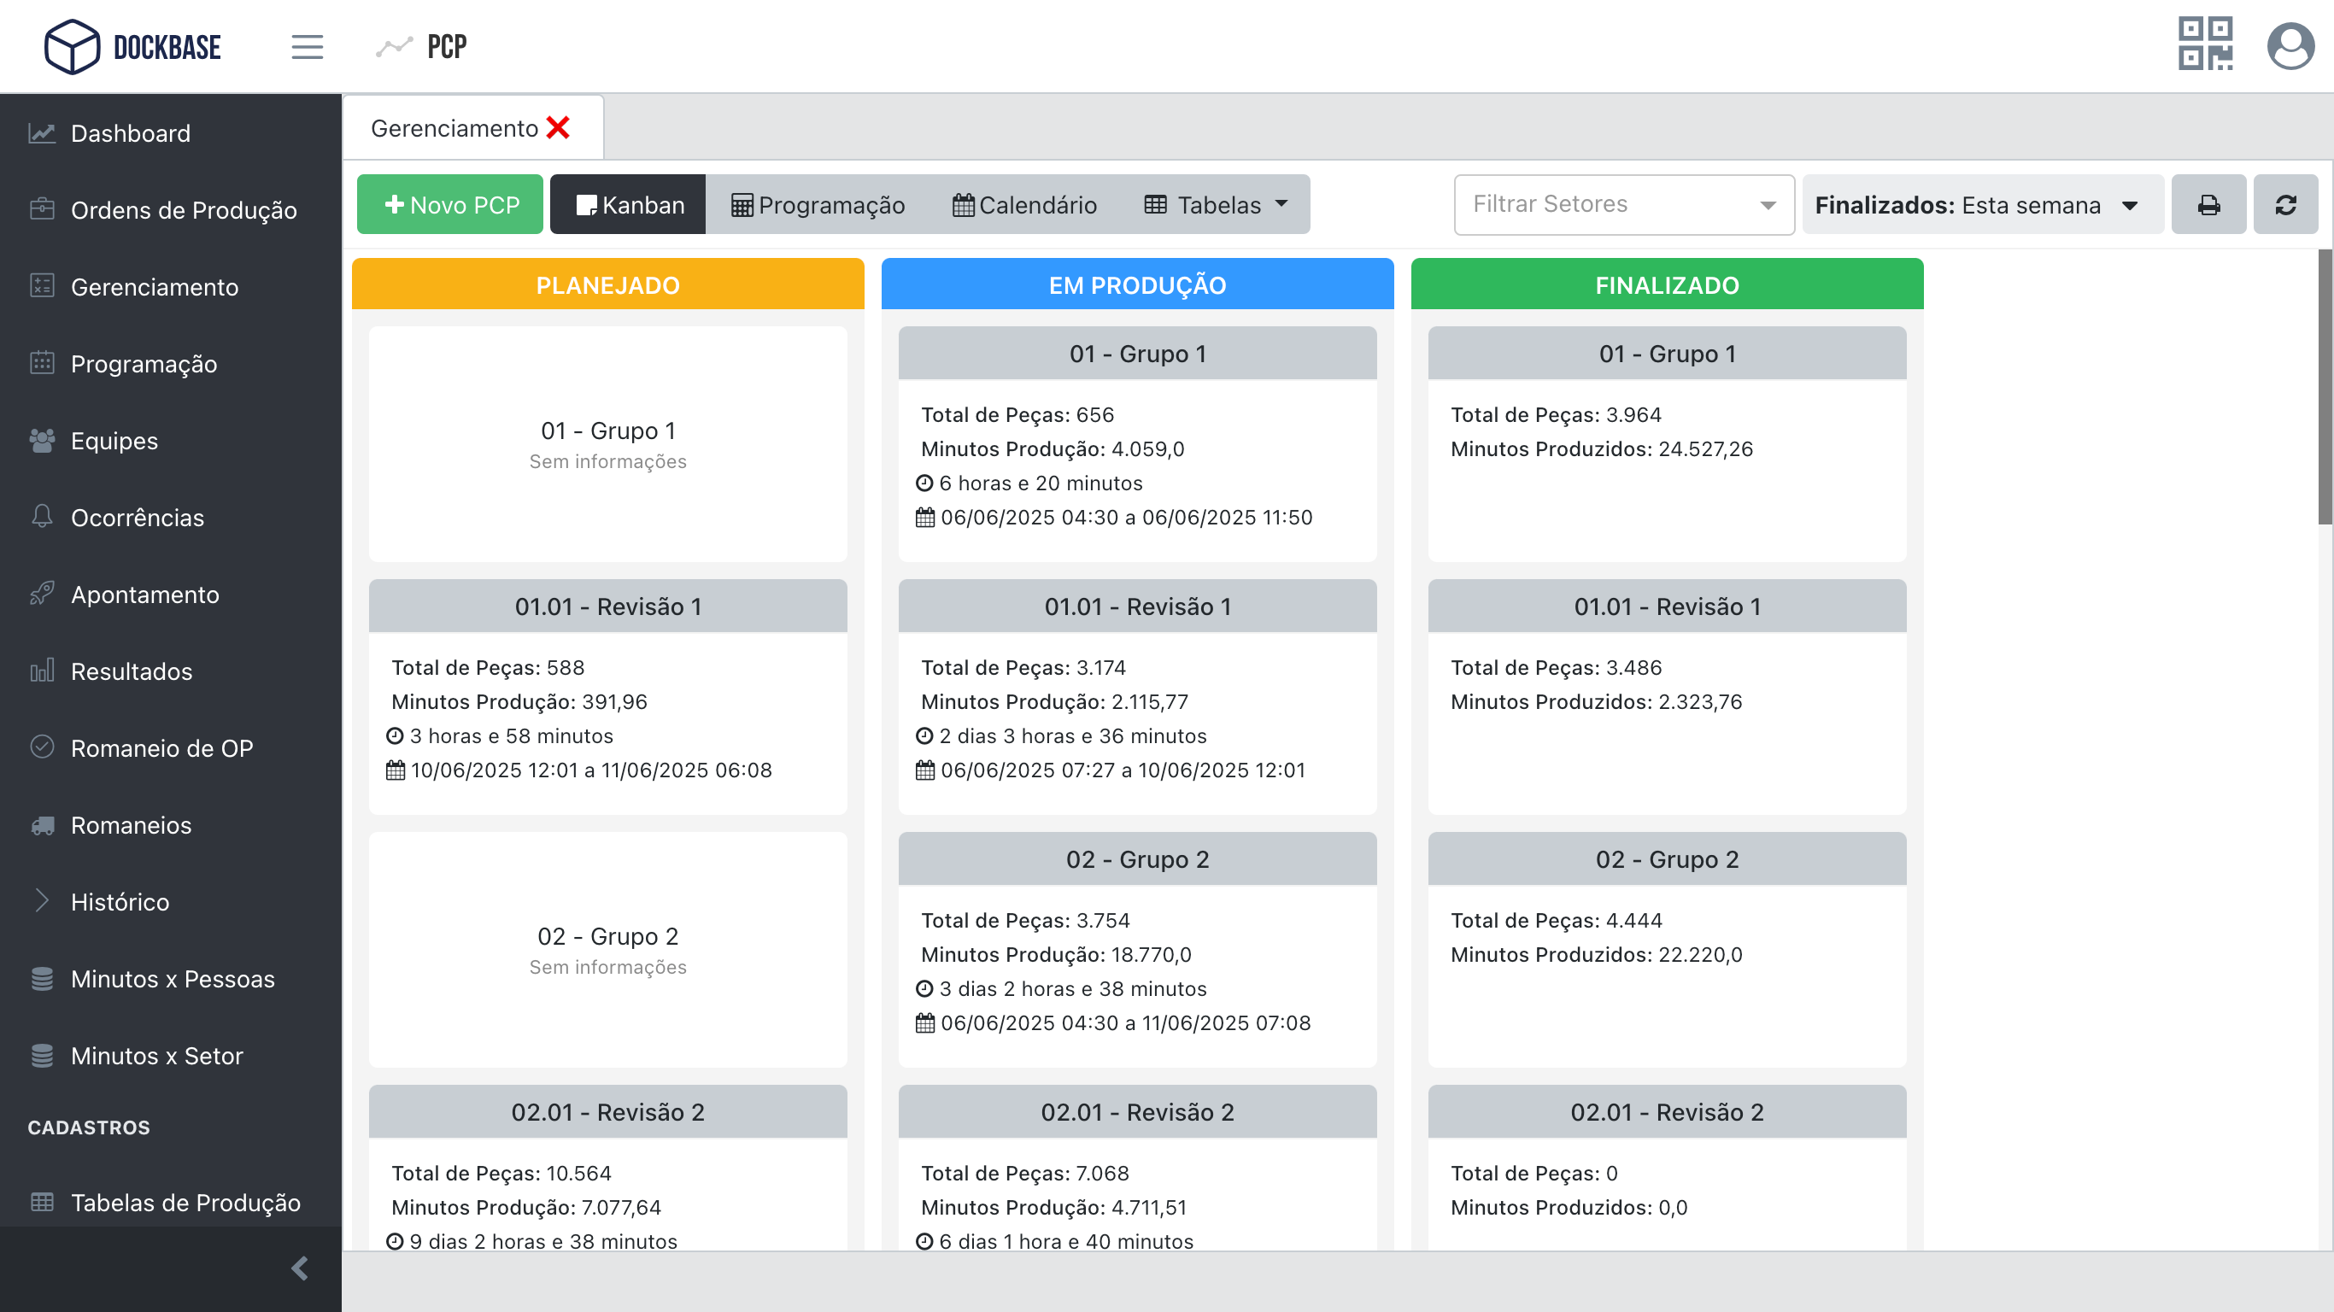This screenshot has width=2334, height=1312.
Task: Switch to the Programação view tab
Action: (x=818, y=205)
